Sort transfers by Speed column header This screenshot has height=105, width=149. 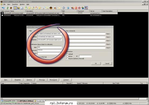coord(77,83)
